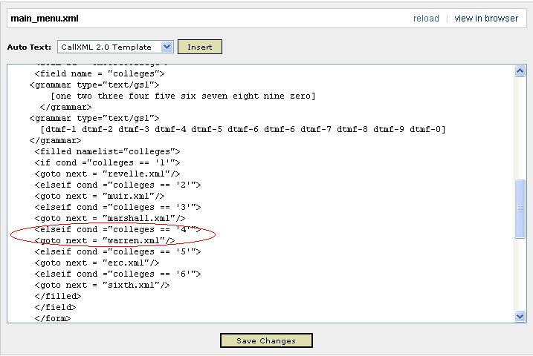Click the if cond colleges == '1' line
Screen dimensions: 533x356
tap(107, 162)
